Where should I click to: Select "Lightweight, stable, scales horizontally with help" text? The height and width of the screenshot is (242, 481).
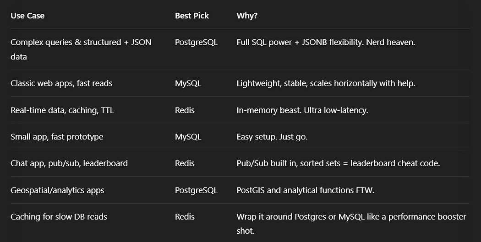(326, 83)
